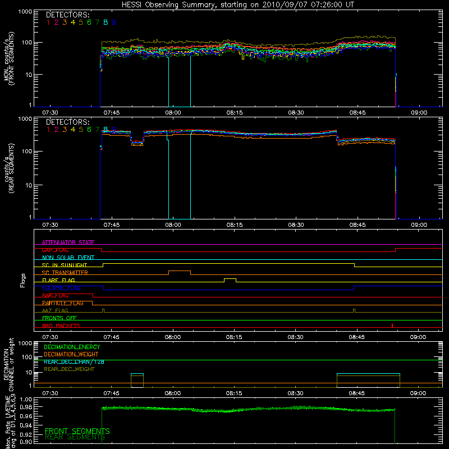Click the REAR_DEC_CHAN/128 legend label
Image resolution: width=449 pixels, height=449 pixels.
pyautogui.click(x=74, y=362)
